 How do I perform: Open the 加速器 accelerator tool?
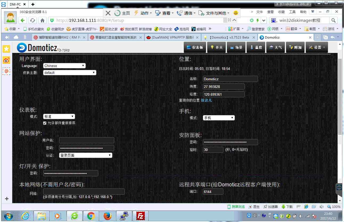tap(270, 207)
